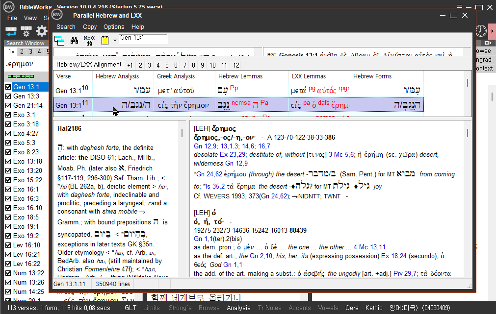The width and height of the screenshot is (496, 314).
Task: Click the cascading windows icon in Parallel toolbar
Action: 59,40
